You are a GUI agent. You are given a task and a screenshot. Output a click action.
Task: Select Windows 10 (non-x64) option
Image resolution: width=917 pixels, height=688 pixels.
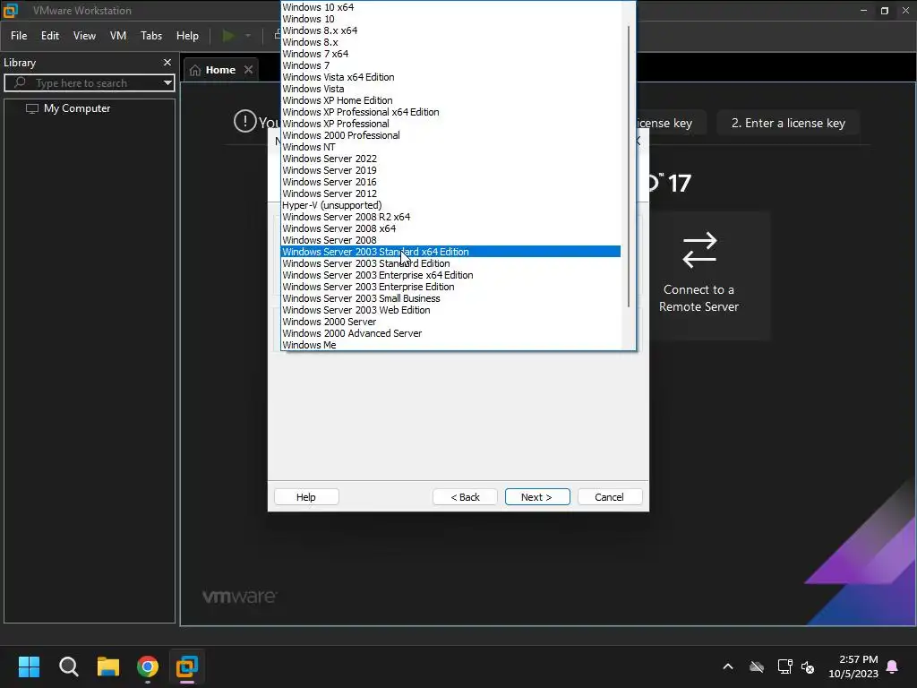451,19
